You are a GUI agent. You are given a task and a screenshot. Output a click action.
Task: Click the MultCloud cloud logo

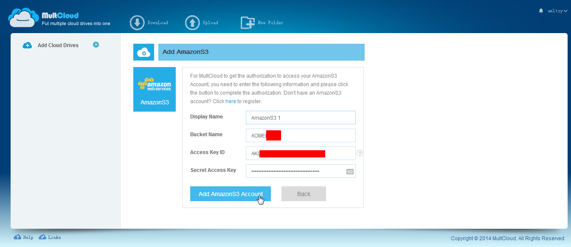click(x=24, y=18)
